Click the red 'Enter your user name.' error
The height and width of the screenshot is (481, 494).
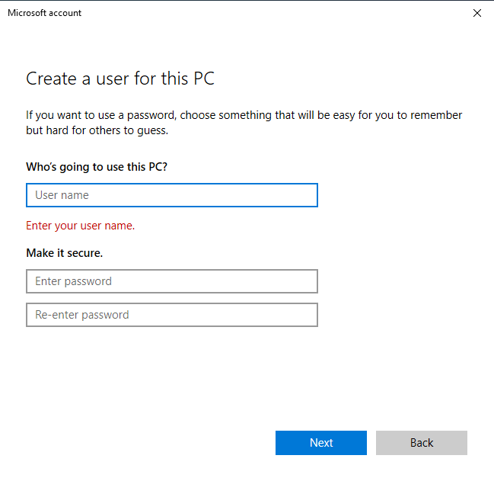click(x=80, y=226)
